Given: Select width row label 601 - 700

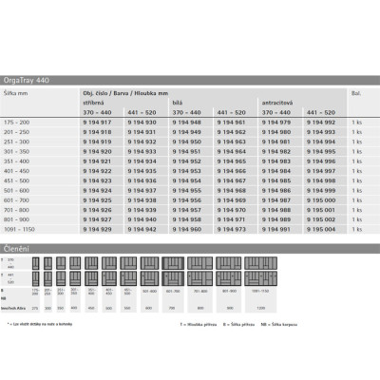Looking at the screenshot, I should [16, 200].
